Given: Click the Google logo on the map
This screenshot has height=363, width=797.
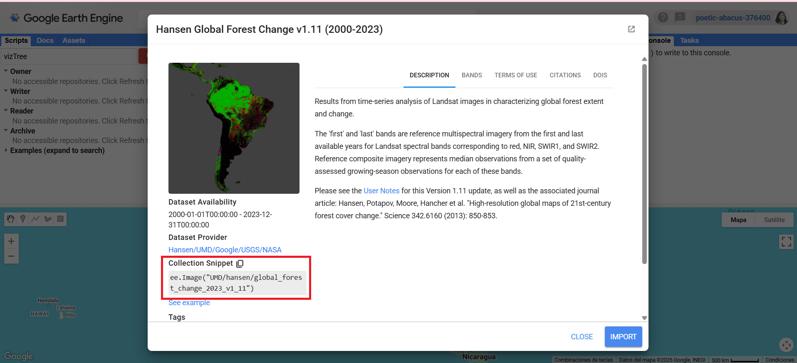Looking at the screenshot, I should 19,356.
